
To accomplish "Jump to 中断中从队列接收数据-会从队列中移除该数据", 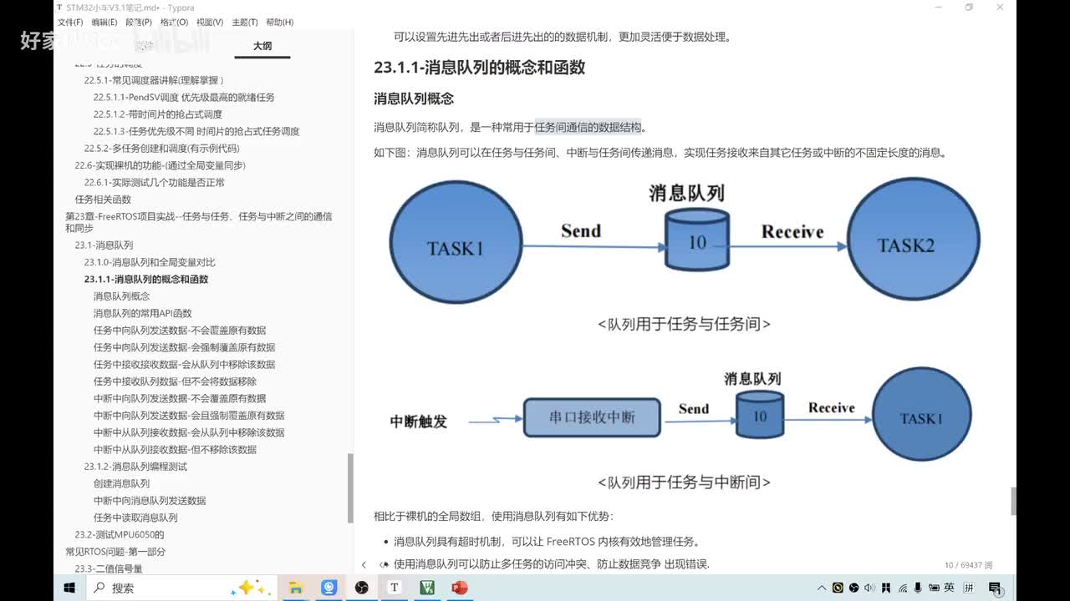I will point(189,432).
